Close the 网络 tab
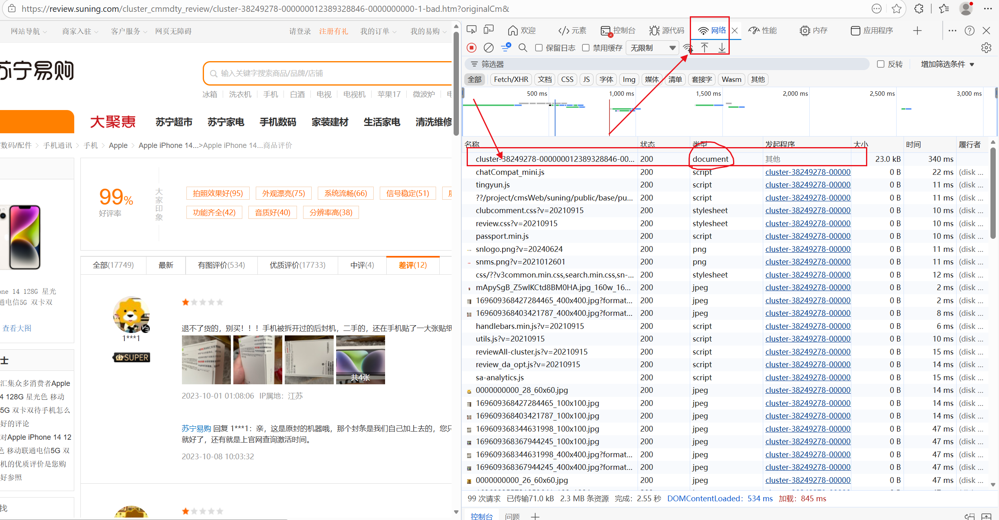Screen dimensions: 999x520 click(735, 31)
